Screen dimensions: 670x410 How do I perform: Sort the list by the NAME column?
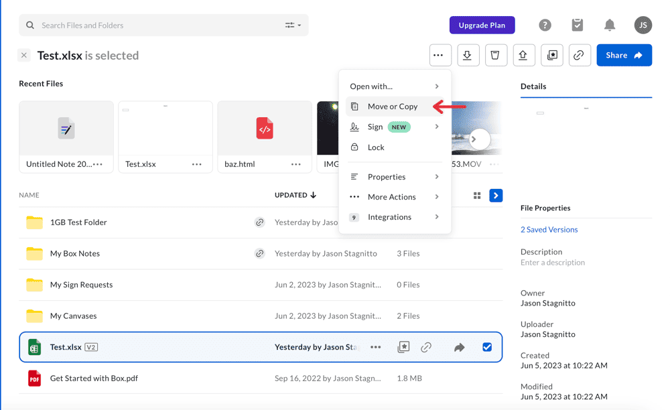coord(29,195)
